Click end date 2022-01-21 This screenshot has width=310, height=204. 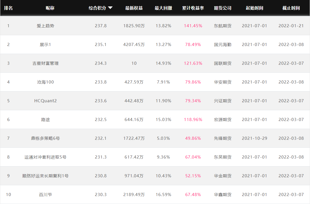click(291, 26)
